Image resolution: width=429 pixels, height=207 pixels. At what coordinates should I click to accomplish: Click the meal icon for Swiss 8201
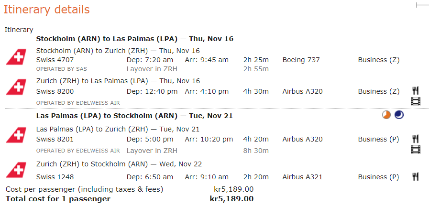[415, 139]
